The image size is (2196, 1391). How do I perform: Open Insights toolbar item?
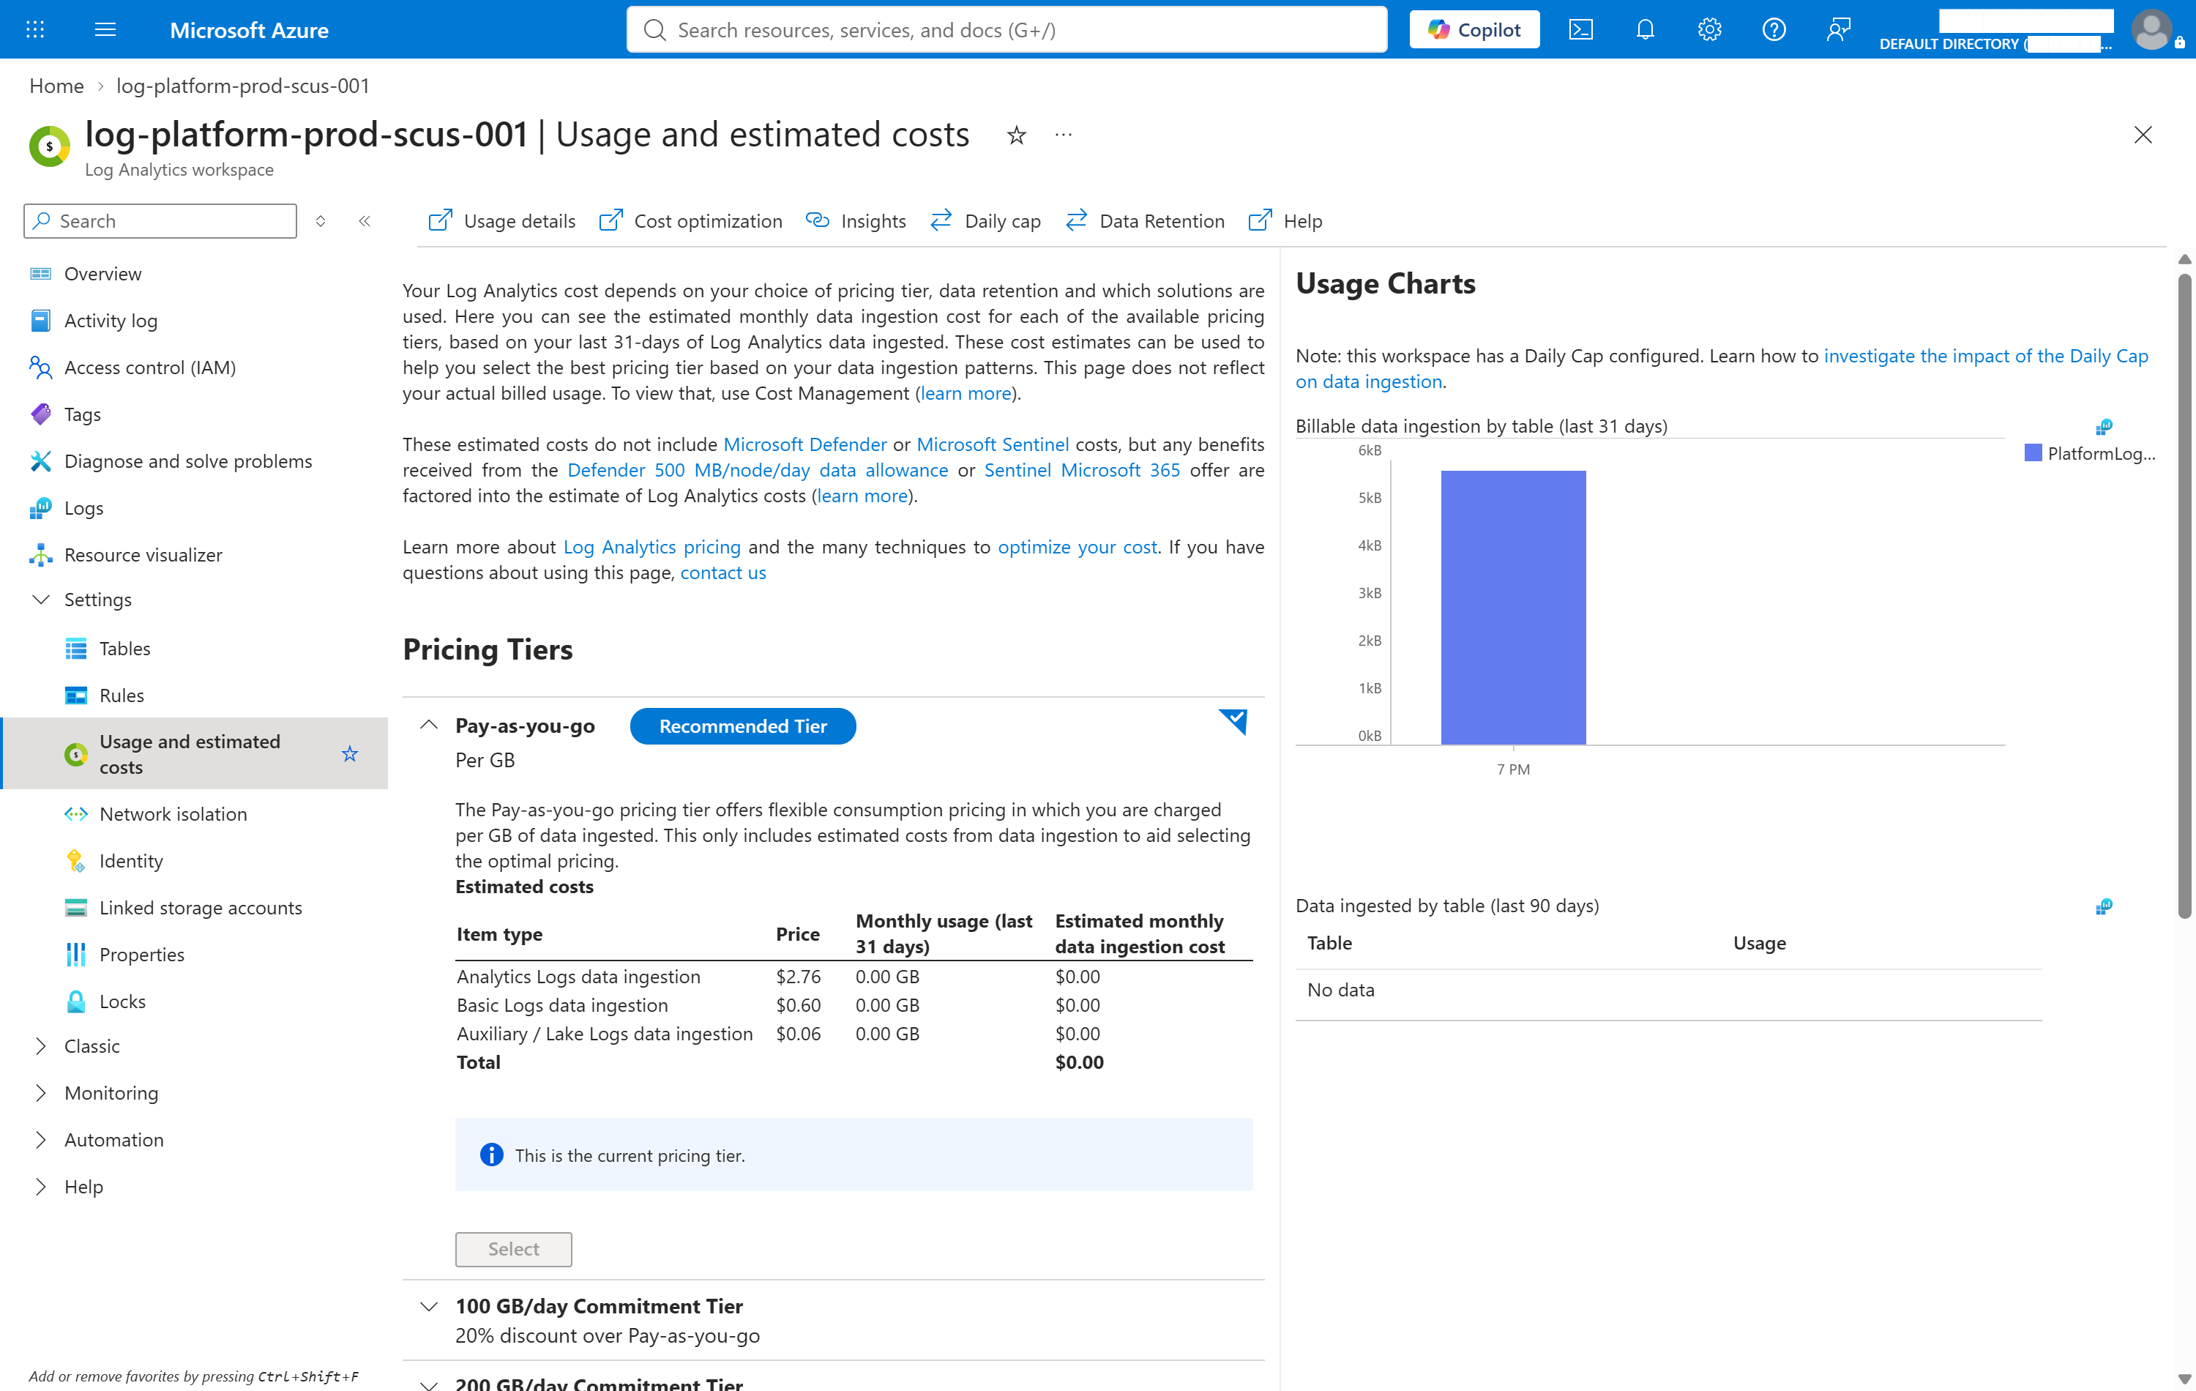pyautogui.click(x=856, y=221)
